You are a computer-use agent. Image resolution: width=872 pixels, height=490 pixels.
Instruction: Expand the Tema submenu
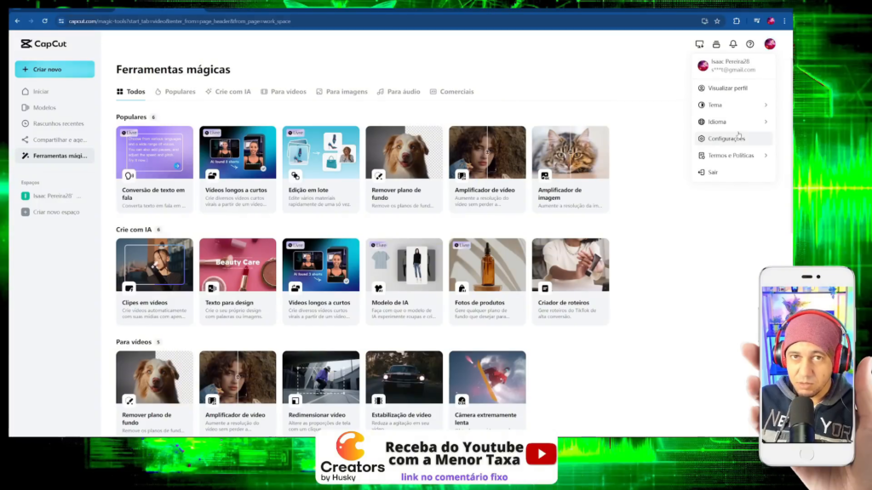click(732, 105)
